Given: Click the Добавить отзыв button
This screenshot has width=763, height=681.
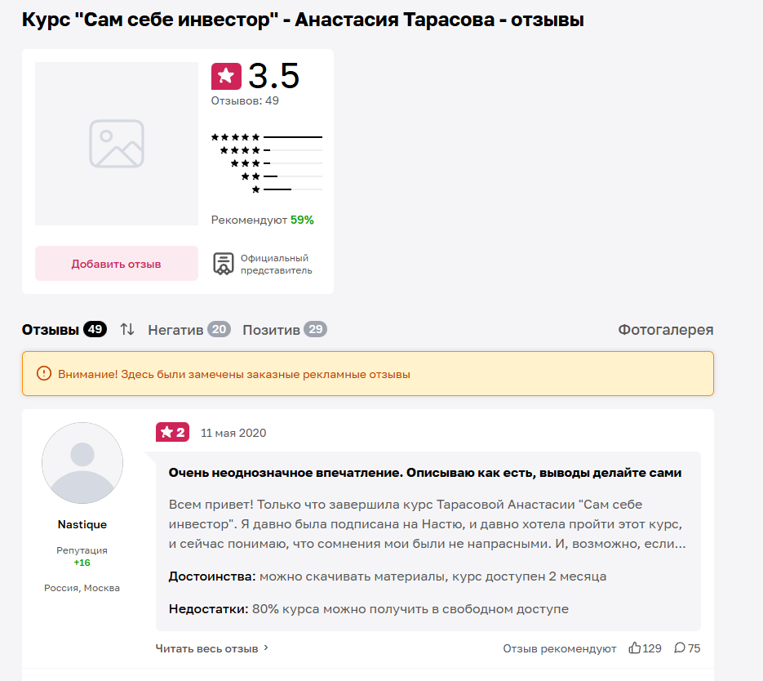Looking at the screenshot, I should point(116,263).
